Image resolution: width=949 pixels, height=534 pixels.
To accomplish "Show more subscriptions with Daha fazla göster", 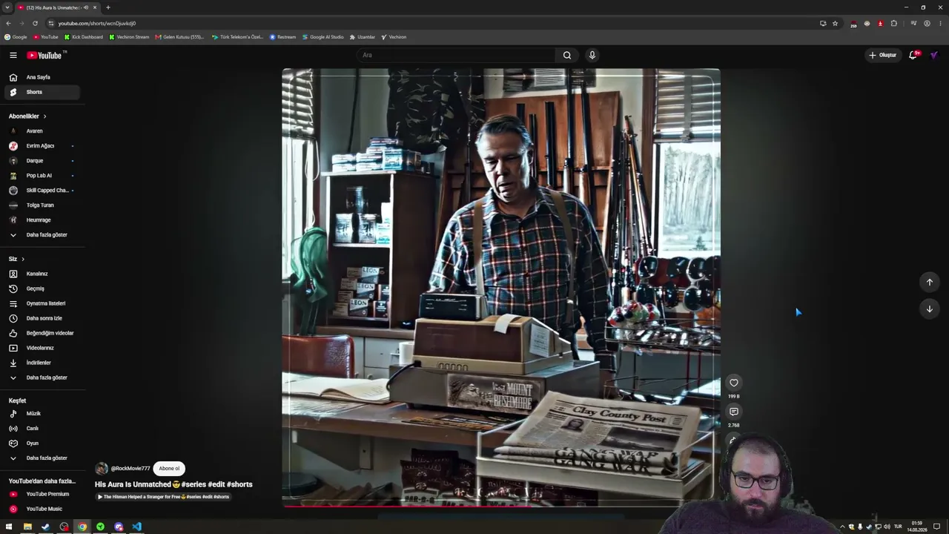I will (42, 234).
